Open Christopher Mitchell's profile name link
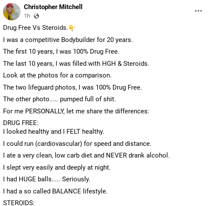The height and width of the screenshot is (206, 208). tap(53, 7)
